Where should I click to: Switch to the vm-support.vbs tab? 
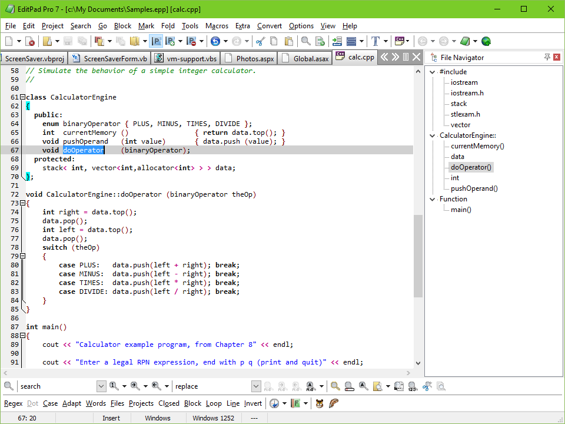click(x=185, y=58)
